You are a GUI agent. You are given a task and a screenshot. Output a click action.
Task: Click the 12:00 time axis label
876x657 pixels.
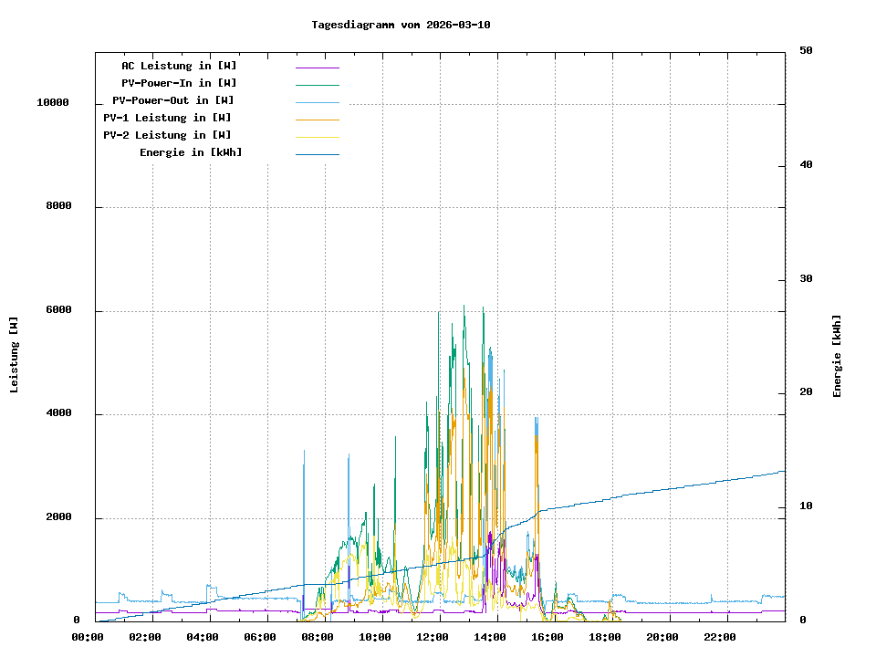point(433,637)
